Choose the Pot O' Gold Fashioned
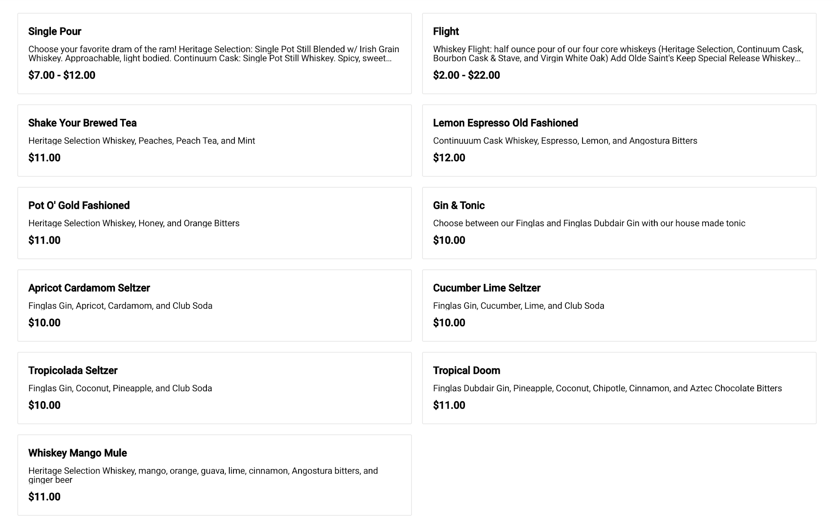Image resolution: width=834 pixels, height=526 pixels. [x=79, y=206]
